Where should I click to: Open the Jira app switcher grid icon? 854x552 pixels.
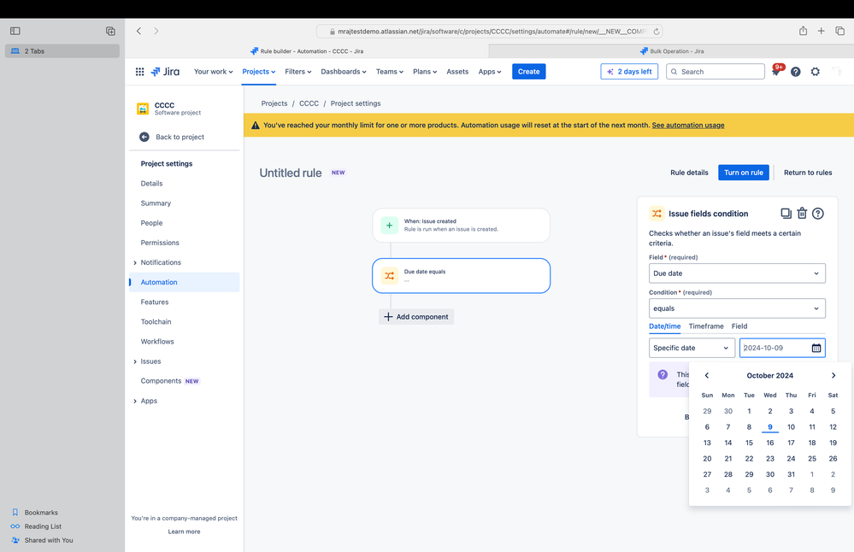(139, 71)
